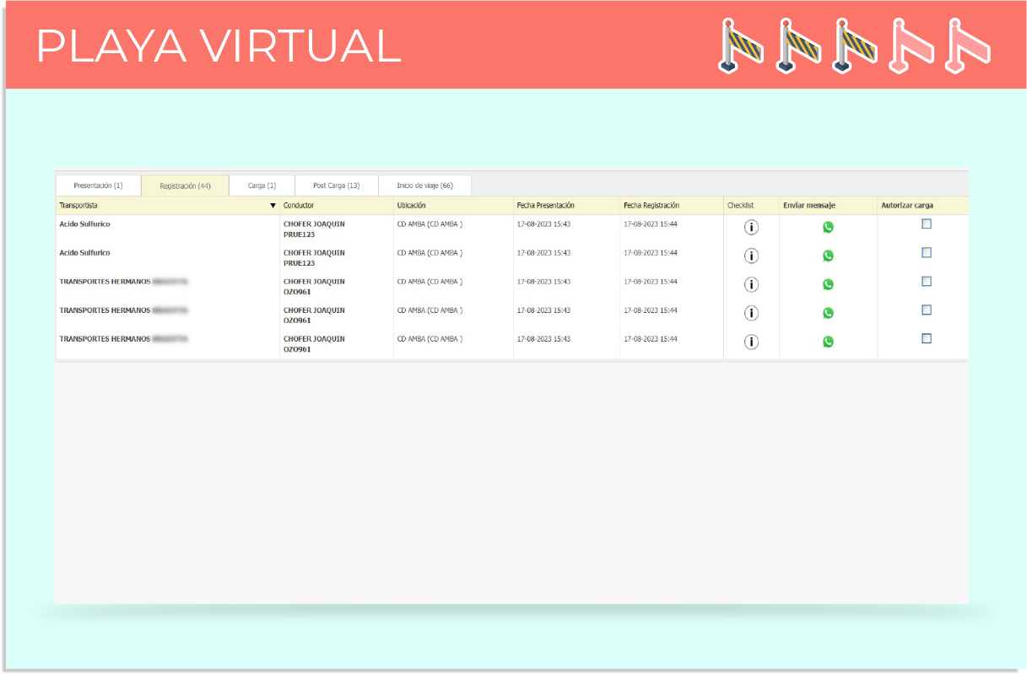Sort by Ubicación column header

(x=411, y=206)
